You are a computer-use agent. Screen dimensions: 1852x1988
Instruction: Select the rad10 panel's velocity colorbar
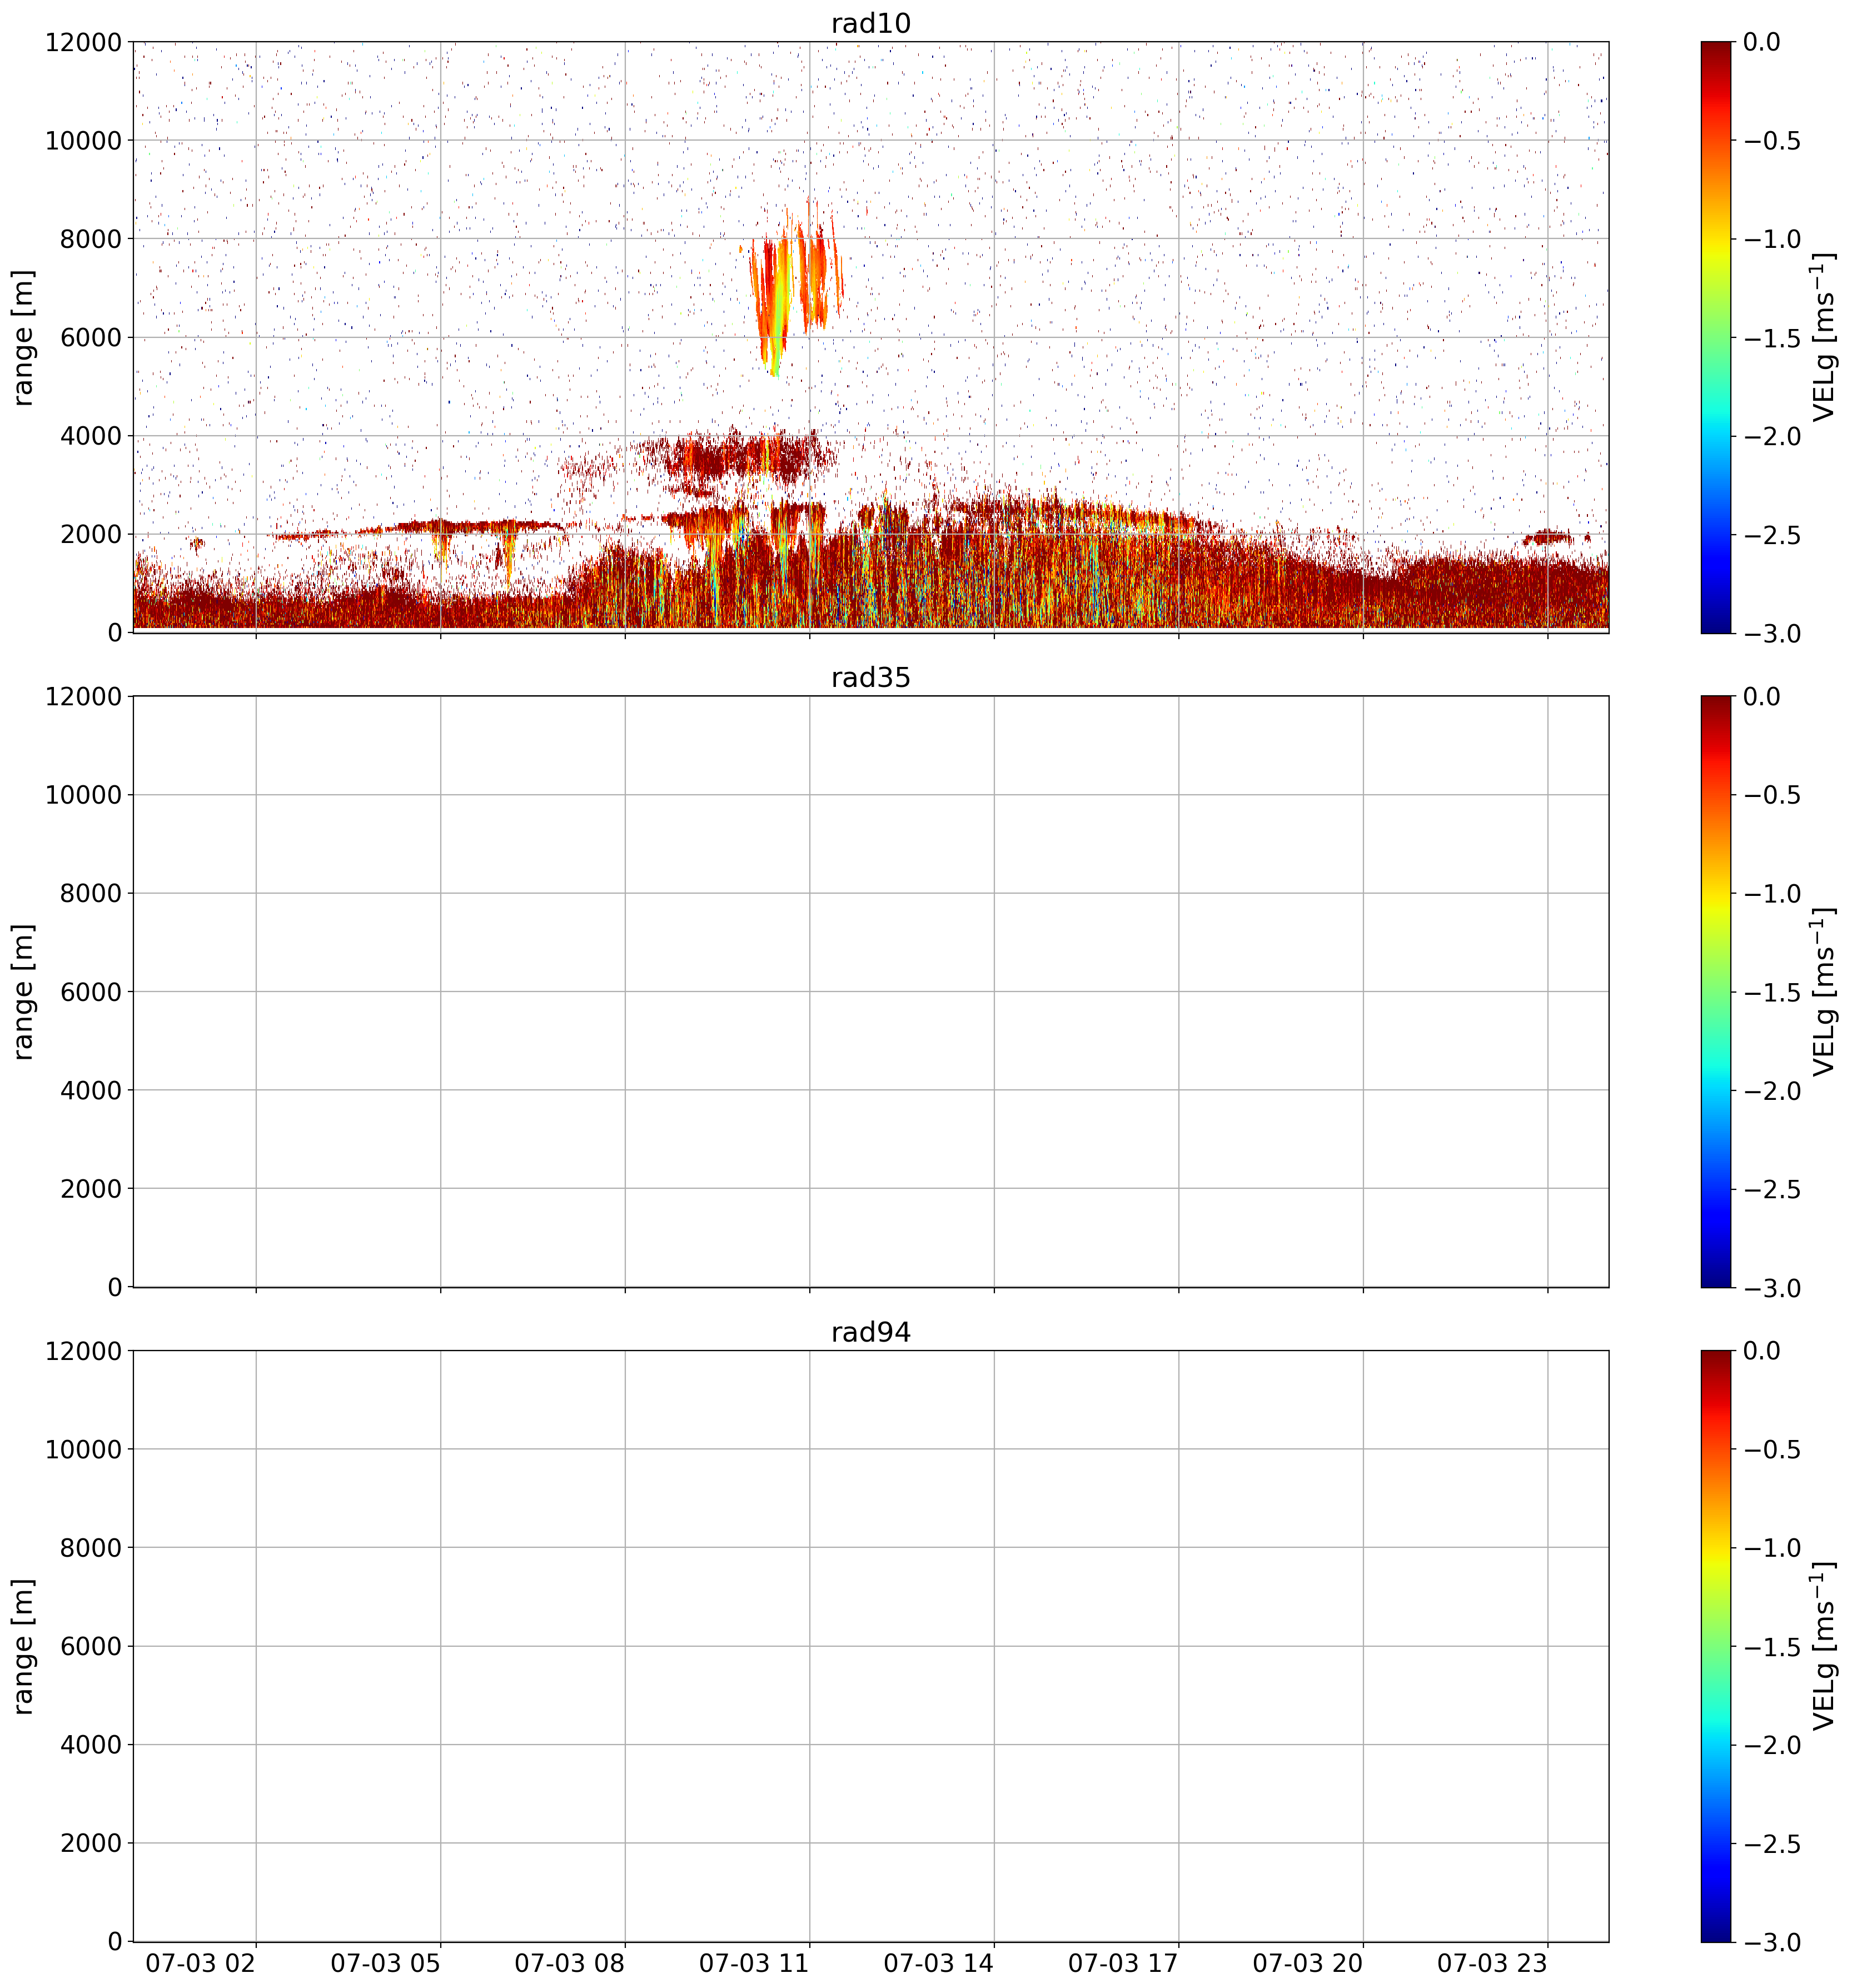[x=1715, y=337]
